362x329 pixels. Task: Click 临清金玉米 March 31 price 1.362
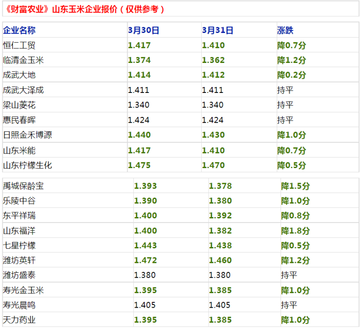[x=213, y=60]
